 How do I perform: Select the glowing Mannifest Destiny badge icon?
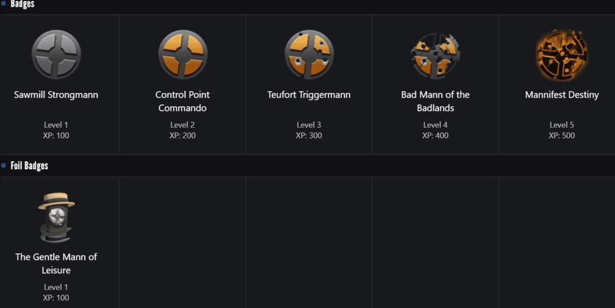[561, 55]
